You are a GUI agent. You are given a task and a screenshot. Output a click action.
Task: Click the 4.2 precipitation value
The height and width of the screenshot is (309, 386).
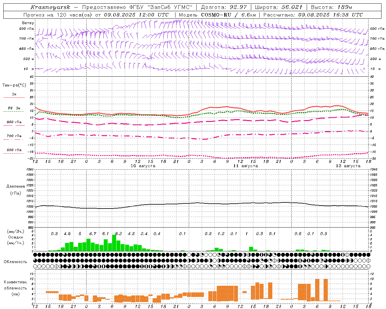[131, 234]
